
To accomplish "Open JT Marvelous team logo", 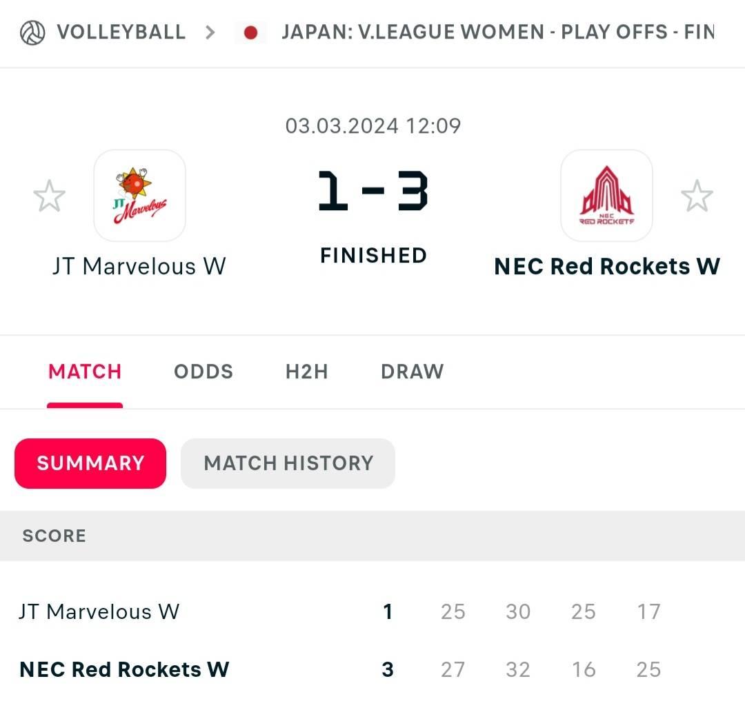I will coord(139,196).
